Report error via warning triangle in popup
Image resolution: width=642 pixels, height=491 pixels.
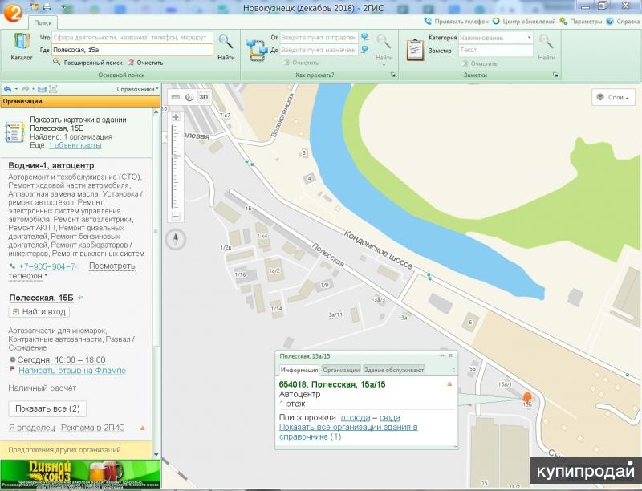449,384
